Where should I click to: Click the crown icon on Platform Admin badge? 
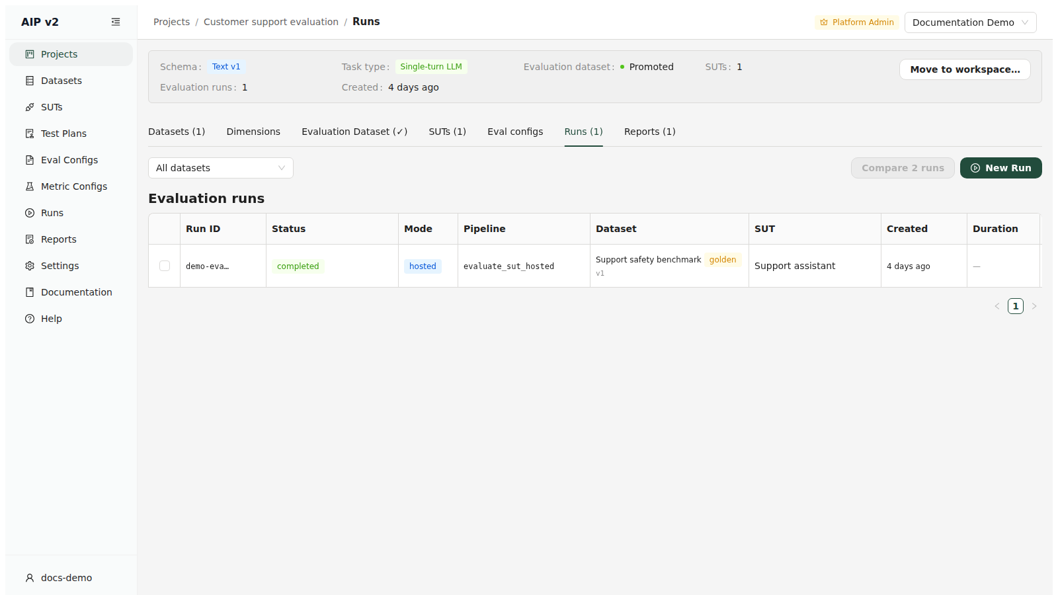824,22
